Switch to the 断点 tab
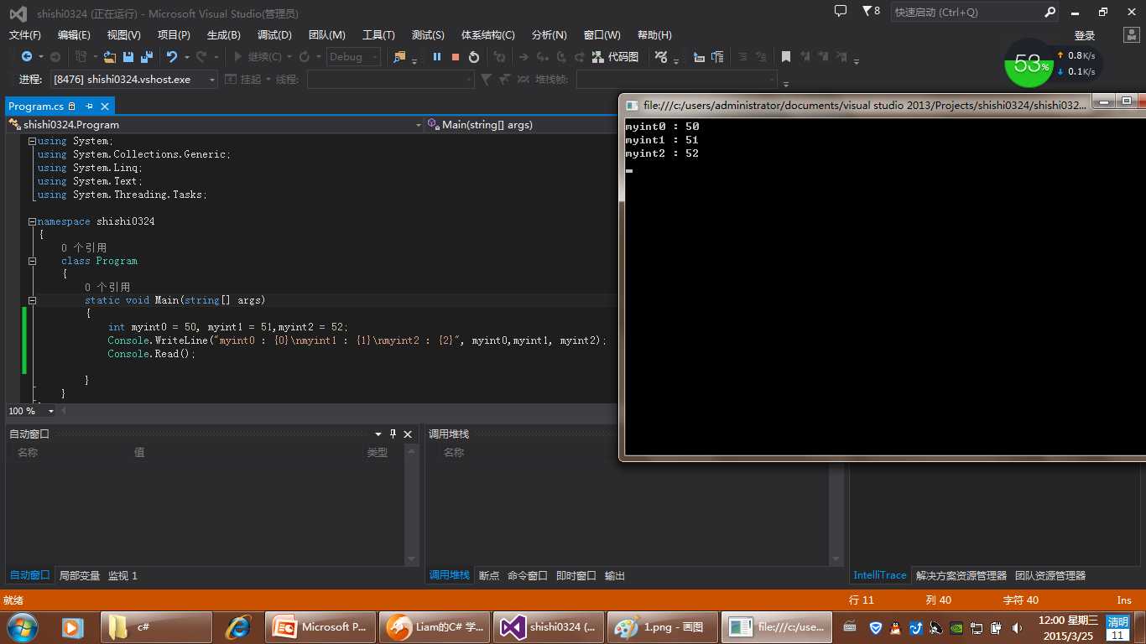1146x644 pixels. (489, 575)
